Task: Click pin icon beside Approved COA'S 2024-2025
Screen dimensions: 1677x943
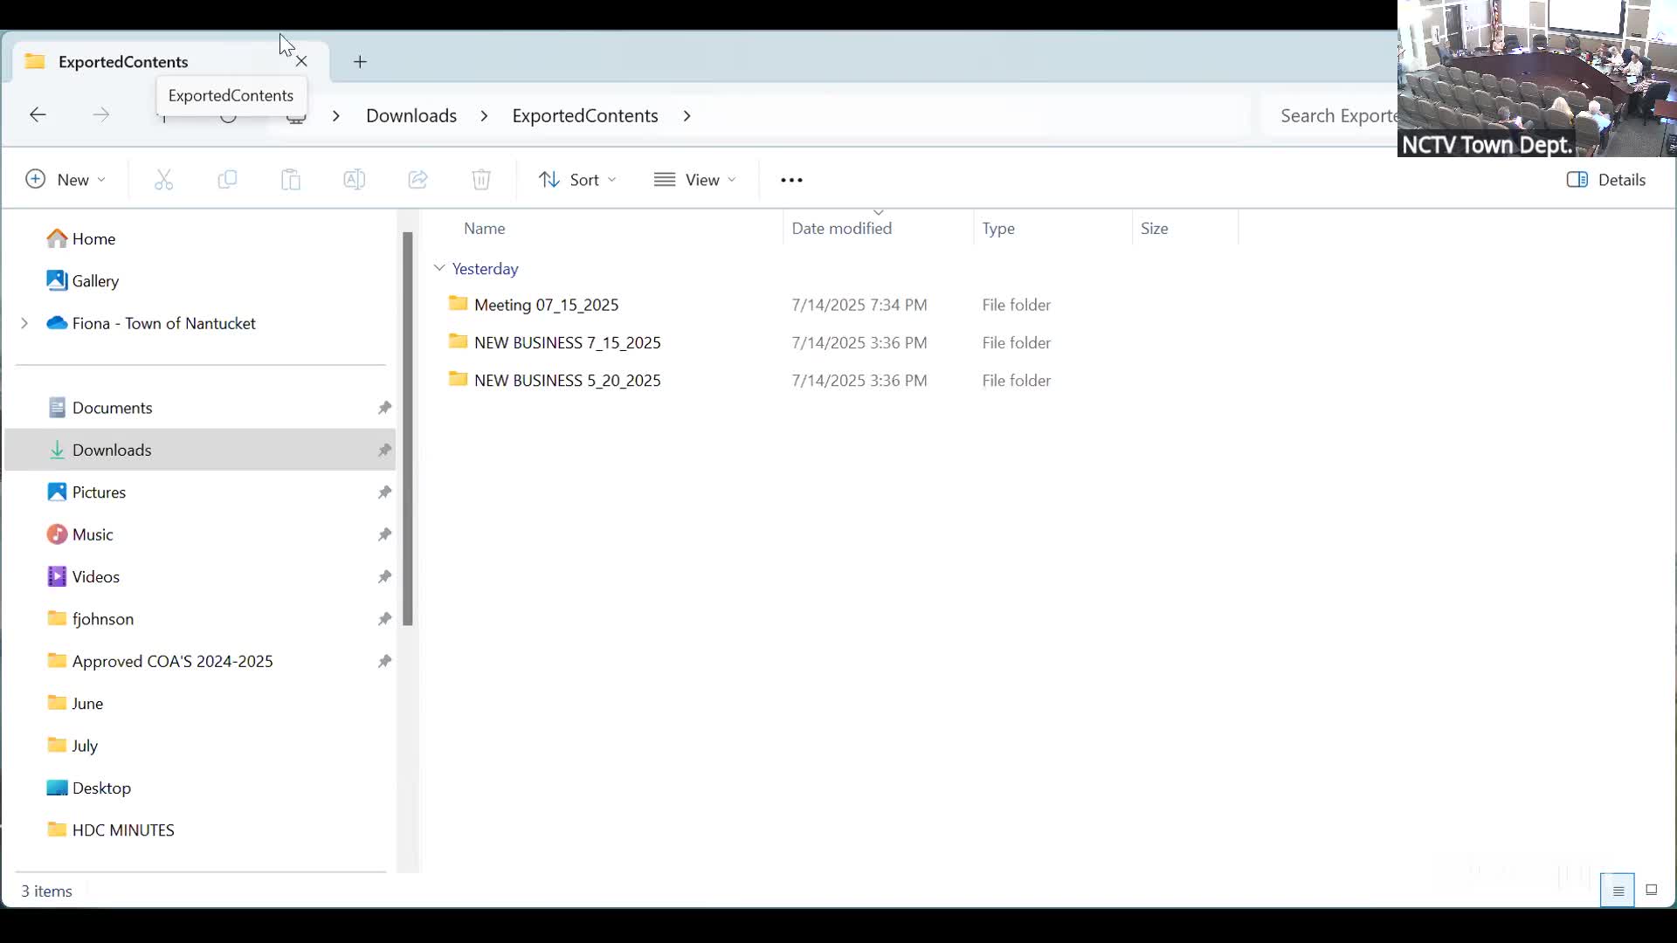Action: point(384,661)
